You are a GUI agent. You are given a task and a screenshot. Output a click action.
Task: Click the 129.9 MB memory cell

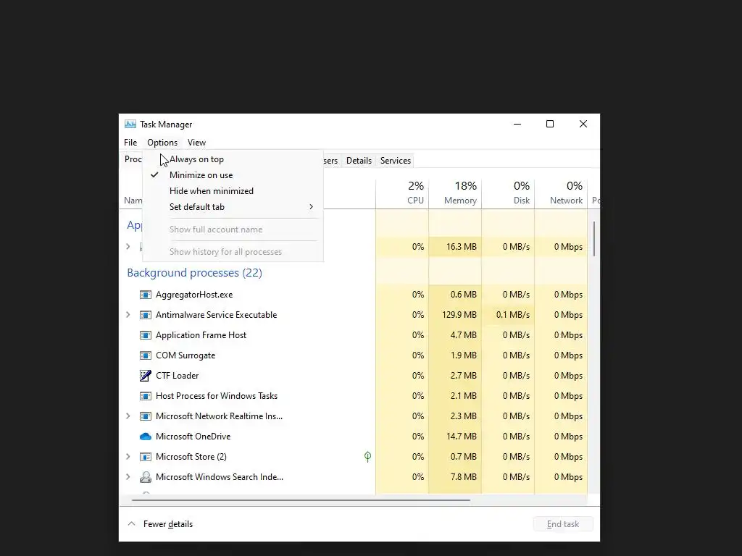pos(455,315)
